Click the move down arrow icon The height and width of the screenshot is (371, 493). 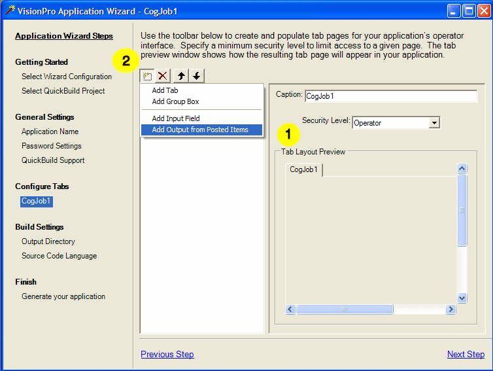(x=196, y=77)
